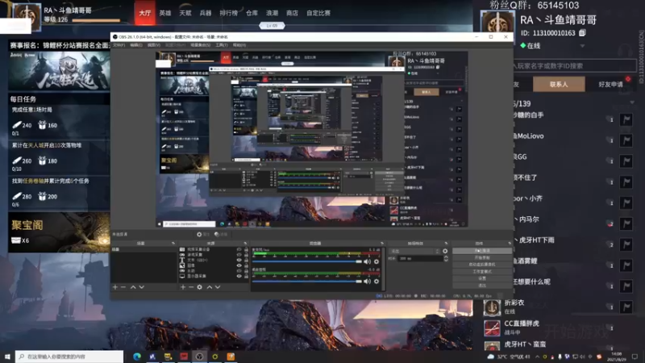Click the 开始录制 button in OBS
The height and width of the screenshot is (363, 645).
[482, 257]
